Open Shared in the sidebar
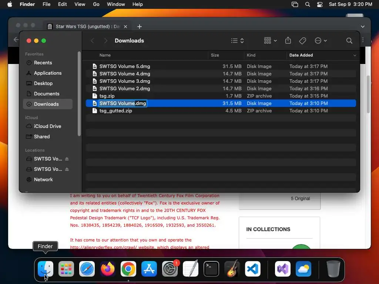379x284 pixels. coord(48,136)
